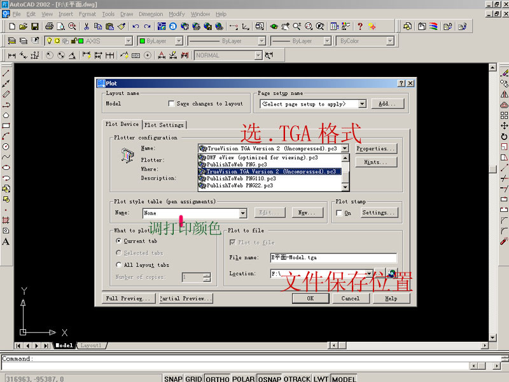This screenshot has height=382, width=509.
Task: Enable Save changes to layout checkbox
Action: tap(171, 103)
